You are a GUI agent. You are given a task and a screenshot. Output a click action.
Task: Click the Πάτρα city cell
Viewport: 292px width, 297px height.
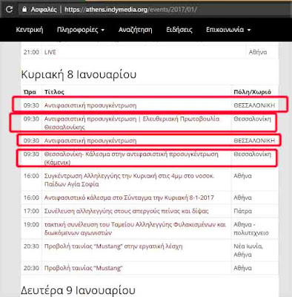(243, 211)
